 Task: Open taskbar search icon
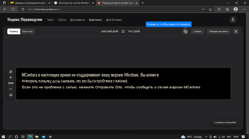[10, 137]
